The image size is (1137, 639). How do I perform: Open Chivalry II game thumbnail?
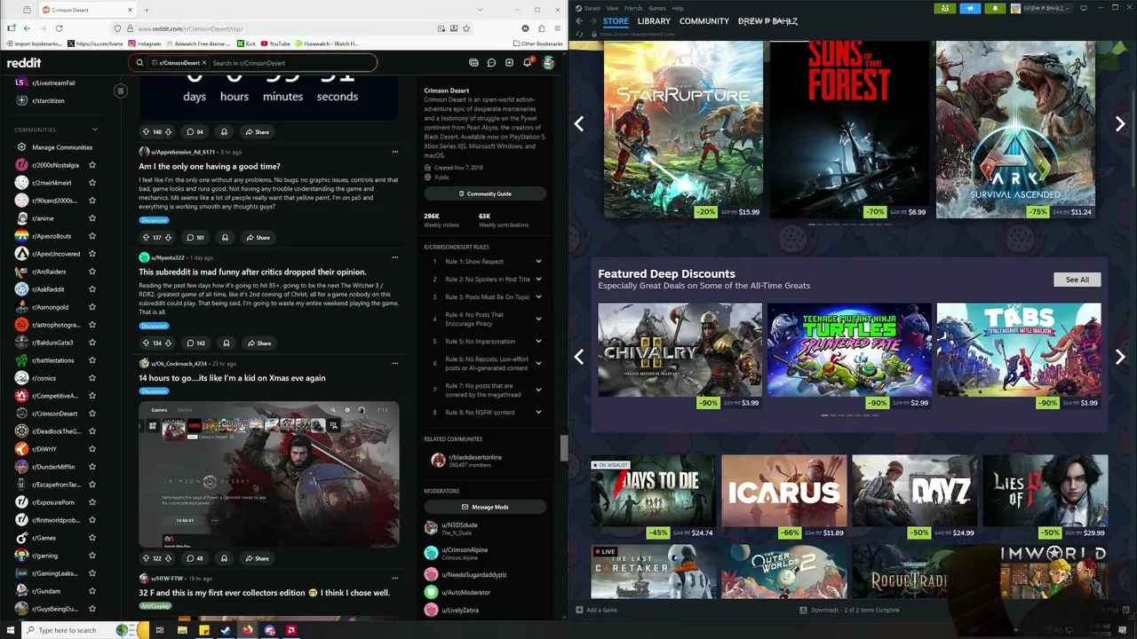(x=680, y=350)
